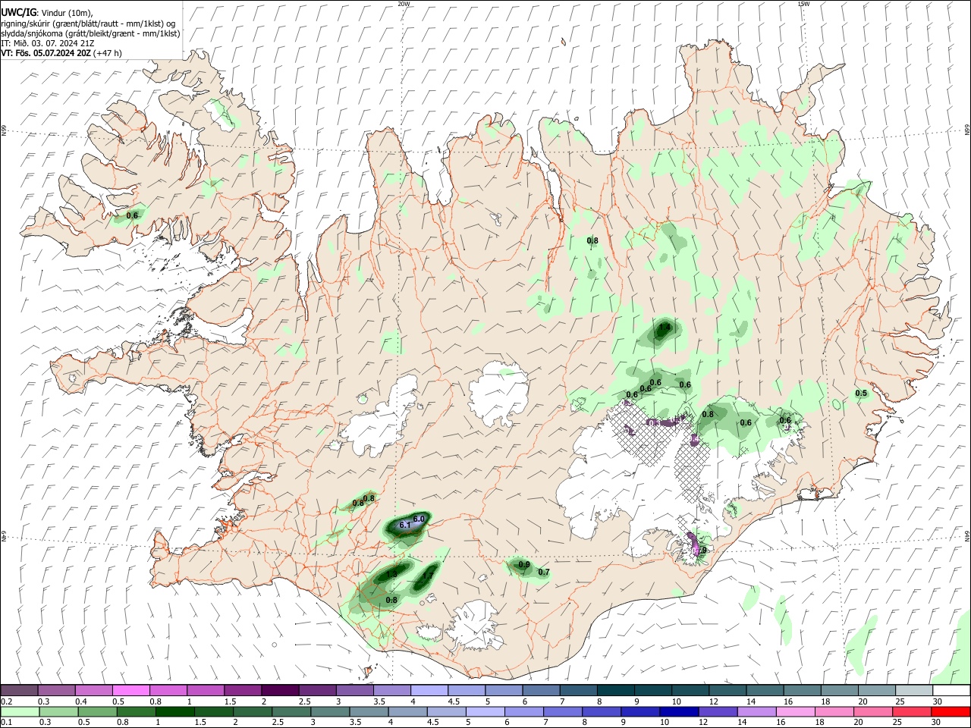Click the 6.1 precipitation value on the map
This screenshot has width=971, height=728.
pos(404,525)
